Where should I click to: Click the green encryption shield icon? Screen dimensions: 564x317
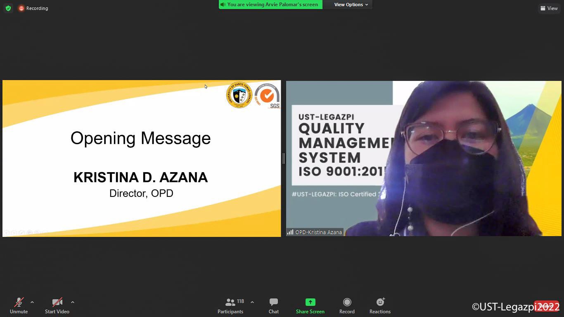pyautogui.click(x=8, y=8)
